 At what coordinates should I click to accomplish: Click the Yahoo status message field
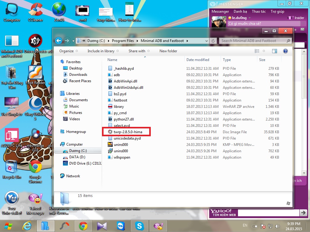[x=264, y=24]
